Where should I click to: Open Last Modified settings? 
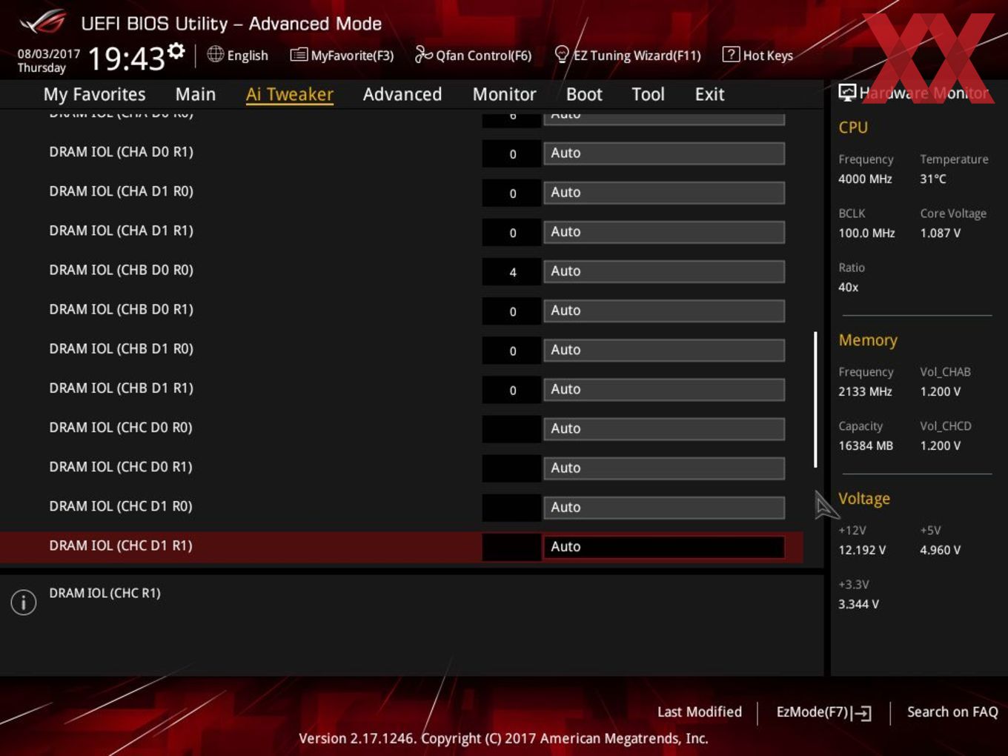click(699, 712)
